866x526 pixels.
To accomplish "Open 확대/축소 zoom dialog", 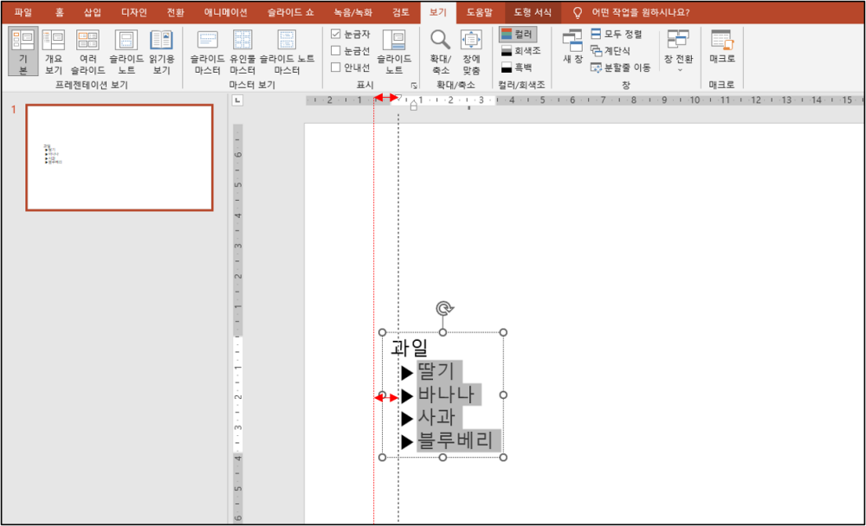I will pyautogui.click(x=441, y=51).
